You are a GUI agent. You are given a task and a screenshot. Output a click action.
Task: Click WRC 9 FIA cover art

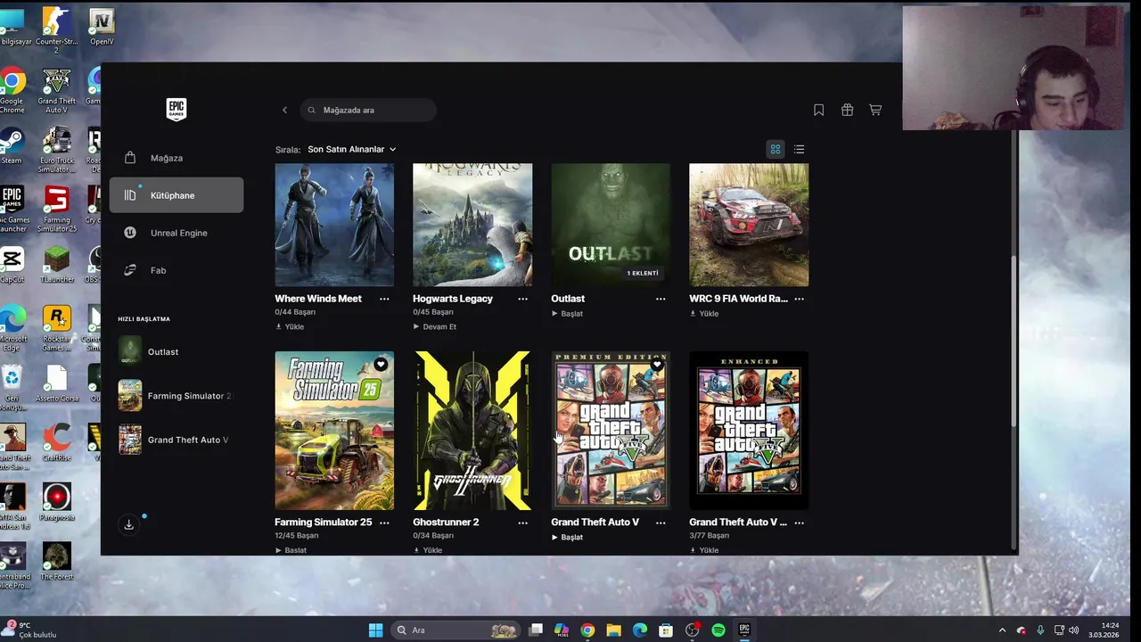pyautogui.click(x=749, y=225)
